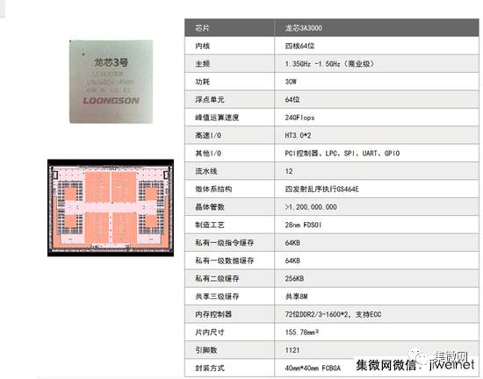Click the PCI控制器 I/O value cell
Viewport: 483px width, 379px height.
(377, 154)
